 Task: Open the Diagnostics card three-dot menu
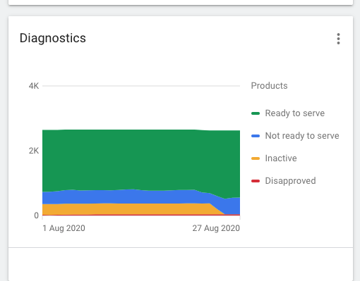pyautogui.click(x=338, y=39)
